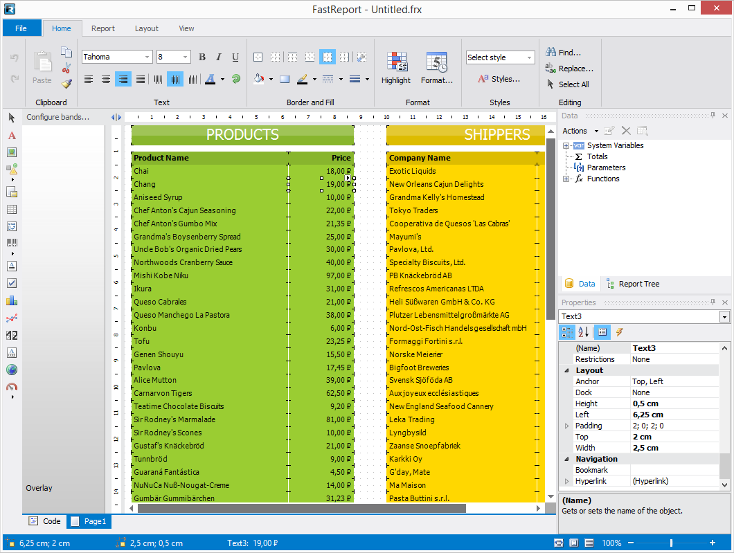
Task: Insert a Picture object from the toolbar
Action: 11,154
